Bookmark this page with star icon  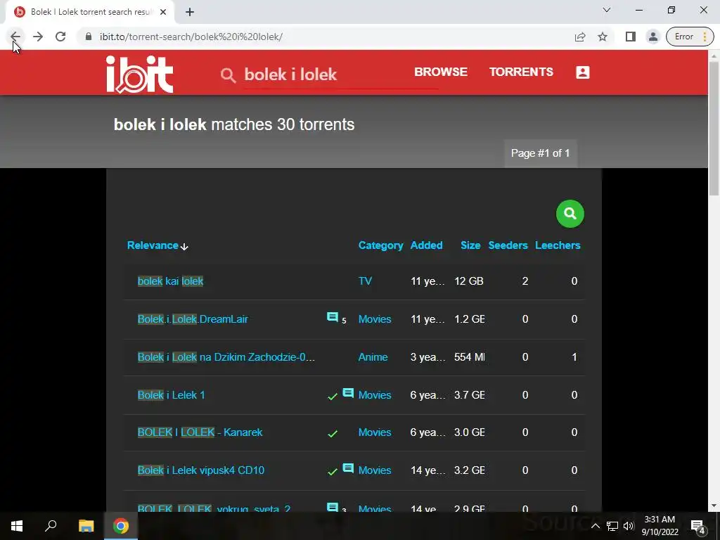click(603, 37)
